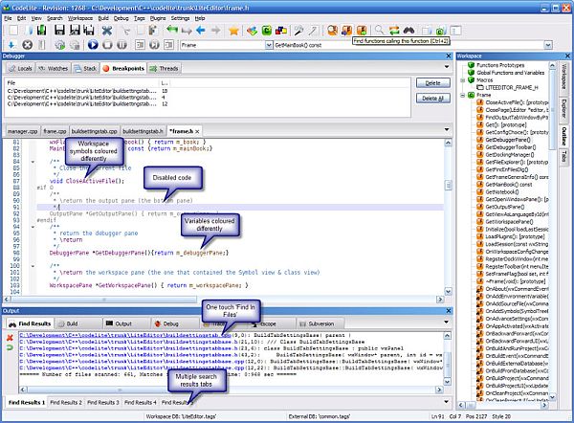Click the blue crossed-tools Close file icon

106,31
